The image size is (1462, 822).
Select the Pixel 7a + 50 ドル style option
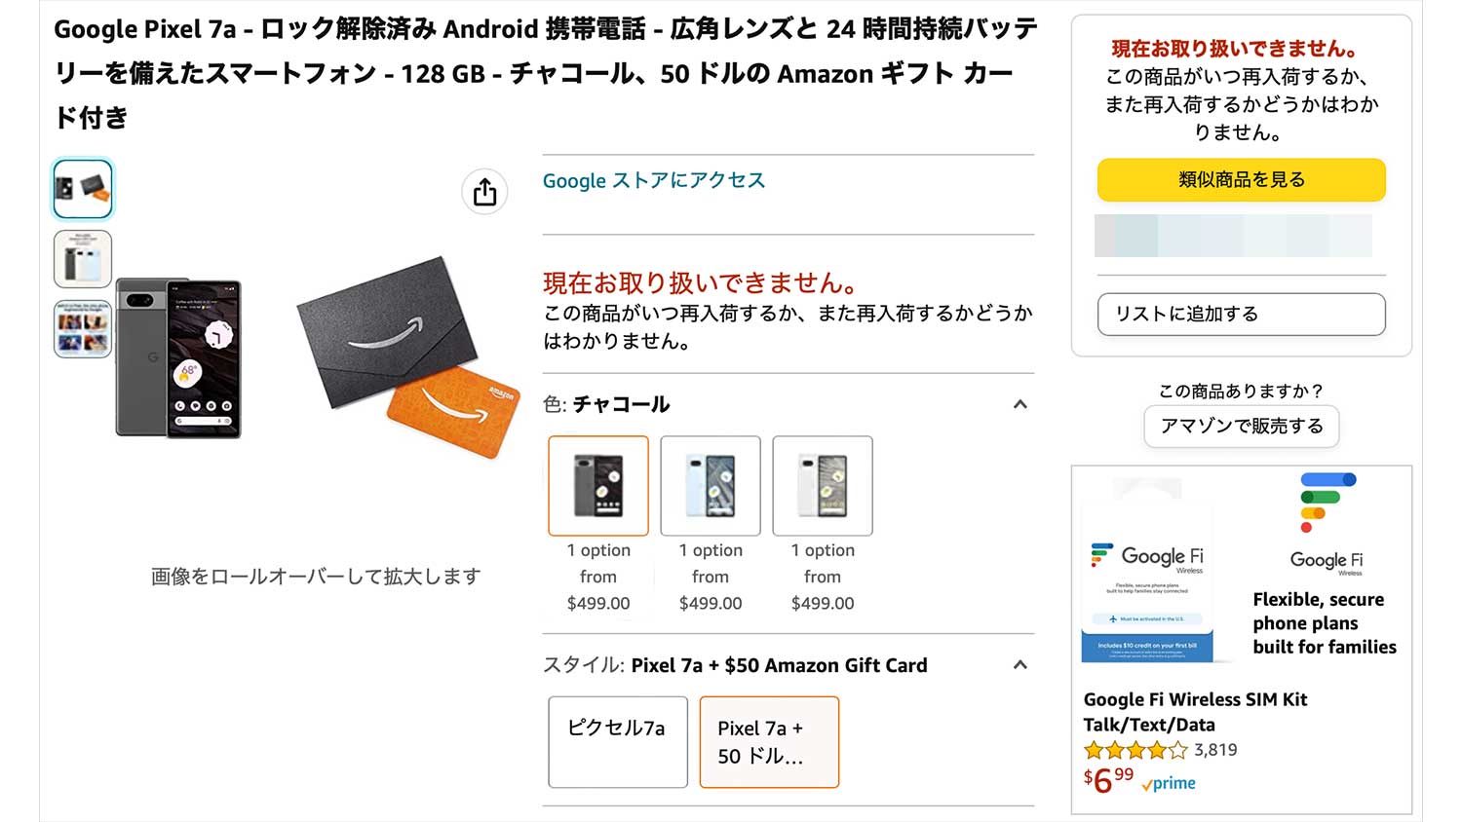point(769,741)
